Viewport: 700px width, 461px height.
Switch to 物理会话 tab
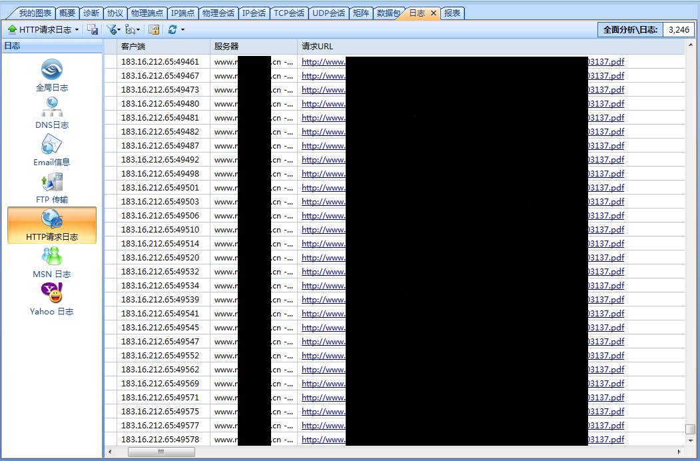tap(218, 13)
